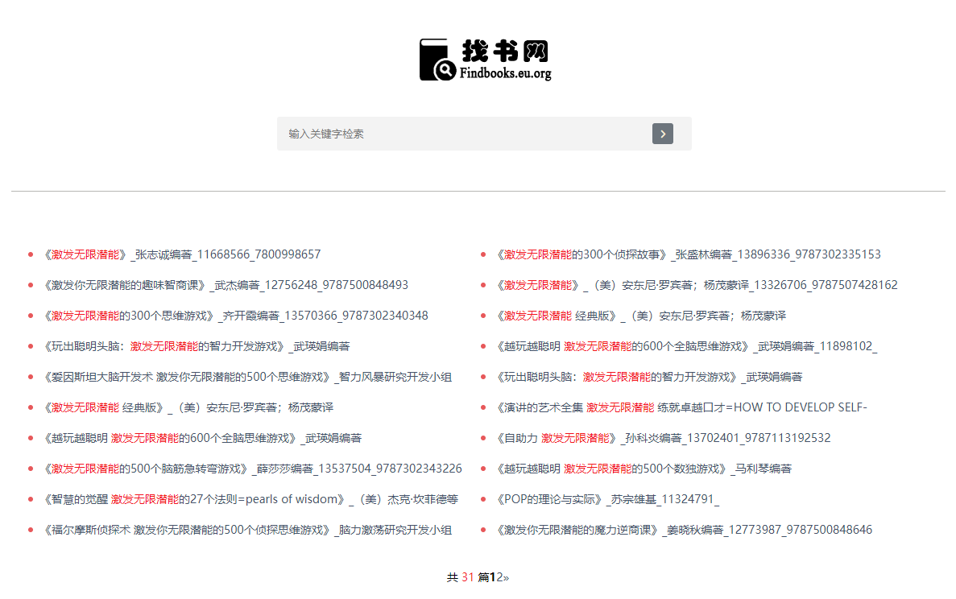Open POP的理论与实际 by 苏宗雄

608,499
